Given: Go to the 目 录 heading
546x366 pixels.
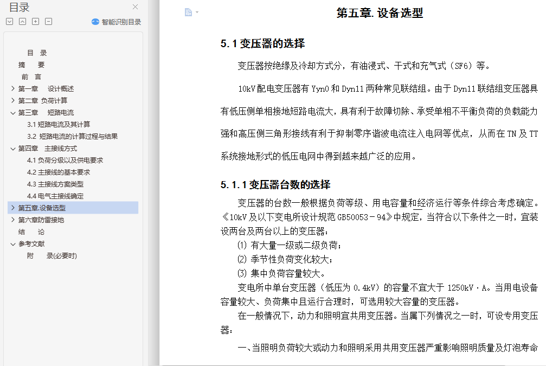Looking at the screenshot, I should coord(37,53).
